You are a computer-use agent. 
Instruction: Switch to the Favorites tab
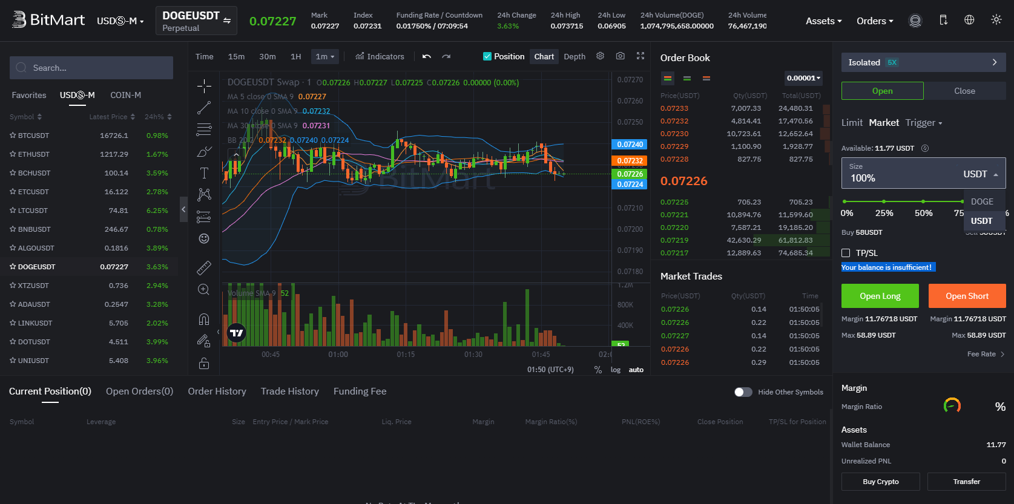(29, 95)
